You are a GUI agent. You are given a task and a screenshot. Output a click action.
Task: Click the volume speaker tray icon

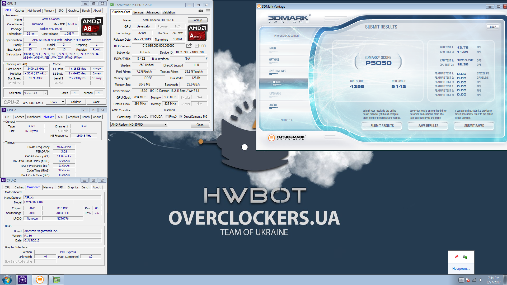pyautogui.click(x=481, y=280)
